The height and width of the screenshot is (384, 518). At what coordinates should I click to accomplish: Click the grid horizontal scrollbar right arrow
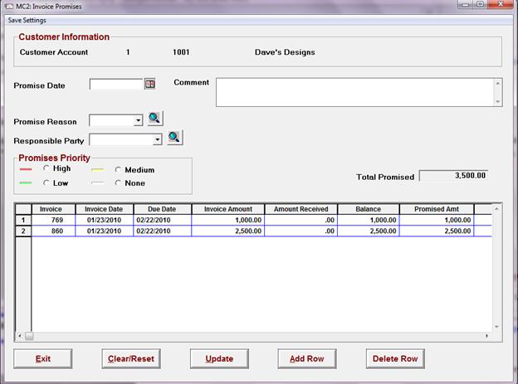(x=487, y=336)
